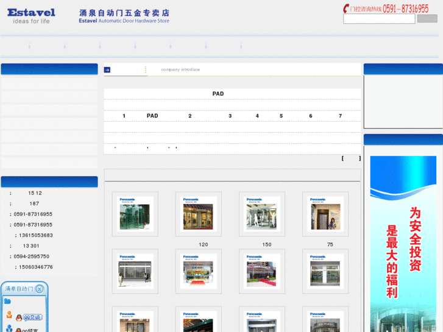Click the number 2 in the article row
Screen dimensions: 443x332
[x=190, y=116]
